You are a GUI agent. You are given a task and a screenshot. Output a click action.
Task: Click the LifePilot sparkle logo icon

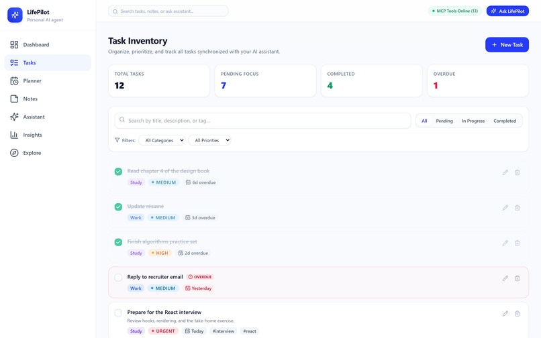(15, 15)
